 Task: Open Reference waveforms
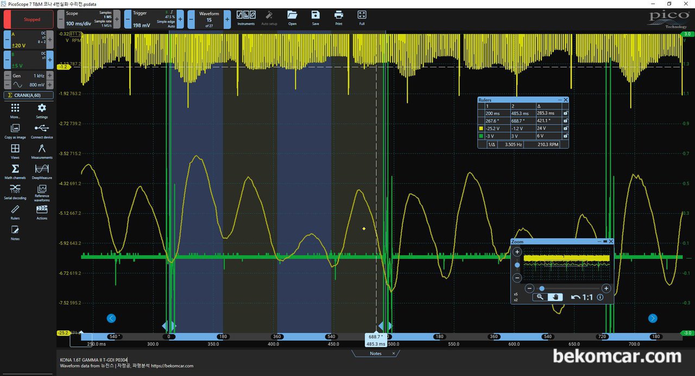point(42,192)
